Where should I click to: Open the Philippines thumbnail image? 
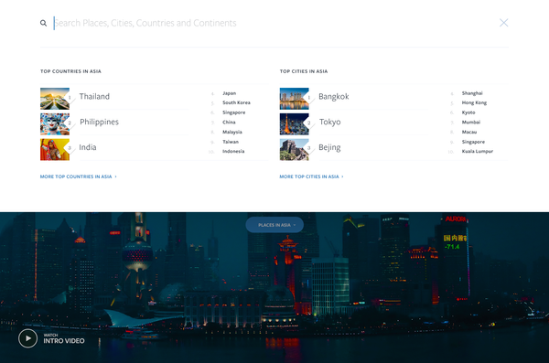[x=55, y=124]
